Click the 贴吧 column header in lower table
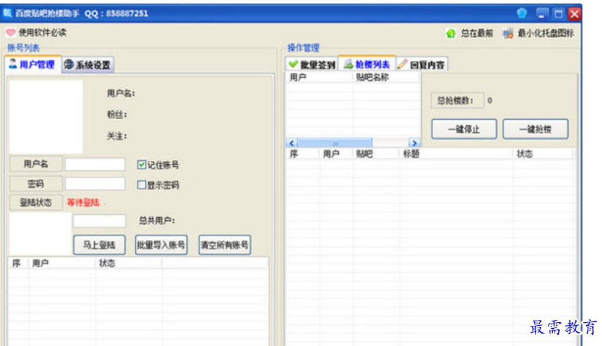The width and height of the screenshot is (602, 346). point(375,154)
